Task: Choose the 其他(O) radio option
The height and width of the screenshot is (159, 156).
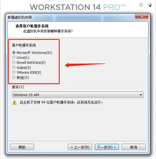Action: [14, 77]
